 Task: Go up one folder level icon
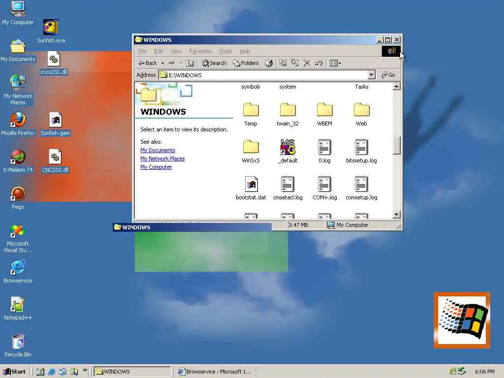point(189,63)
